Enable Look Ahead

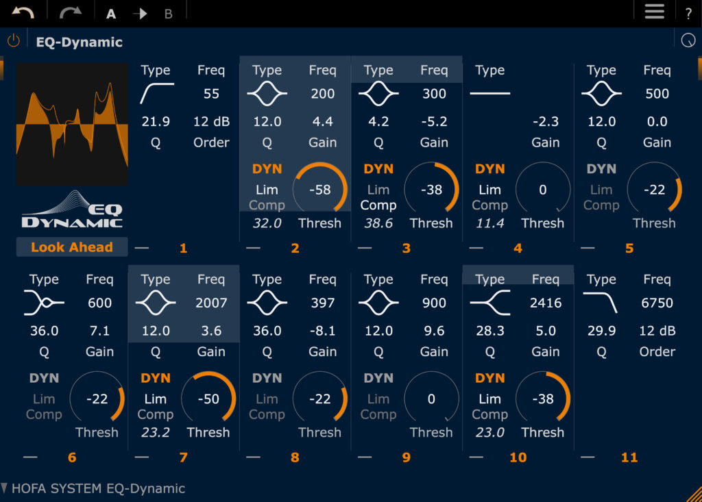pos(73,247)
